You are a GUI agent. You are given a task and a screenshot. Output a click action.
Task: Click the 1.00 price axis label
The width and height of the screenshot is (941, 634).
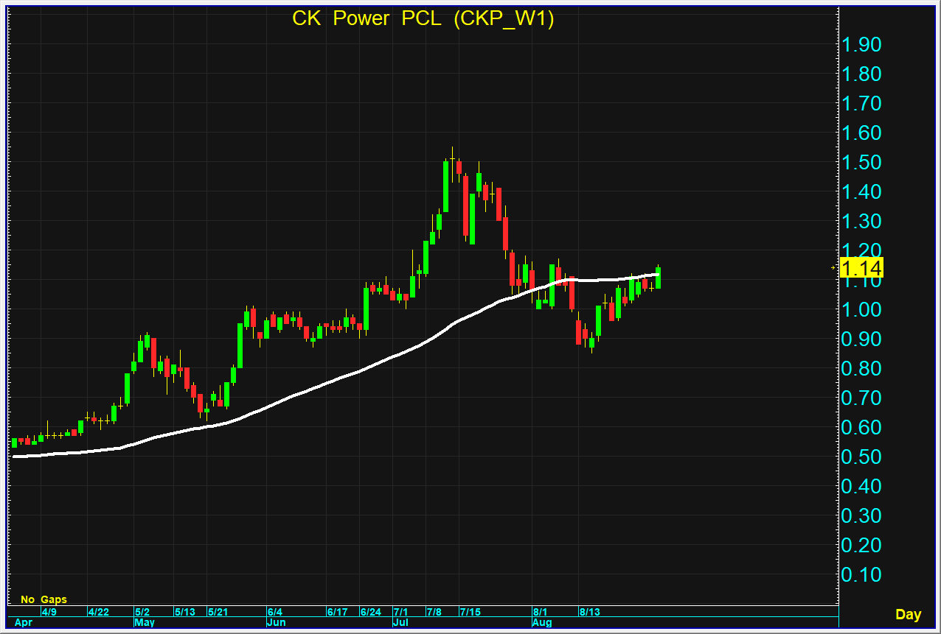[861, 309]
